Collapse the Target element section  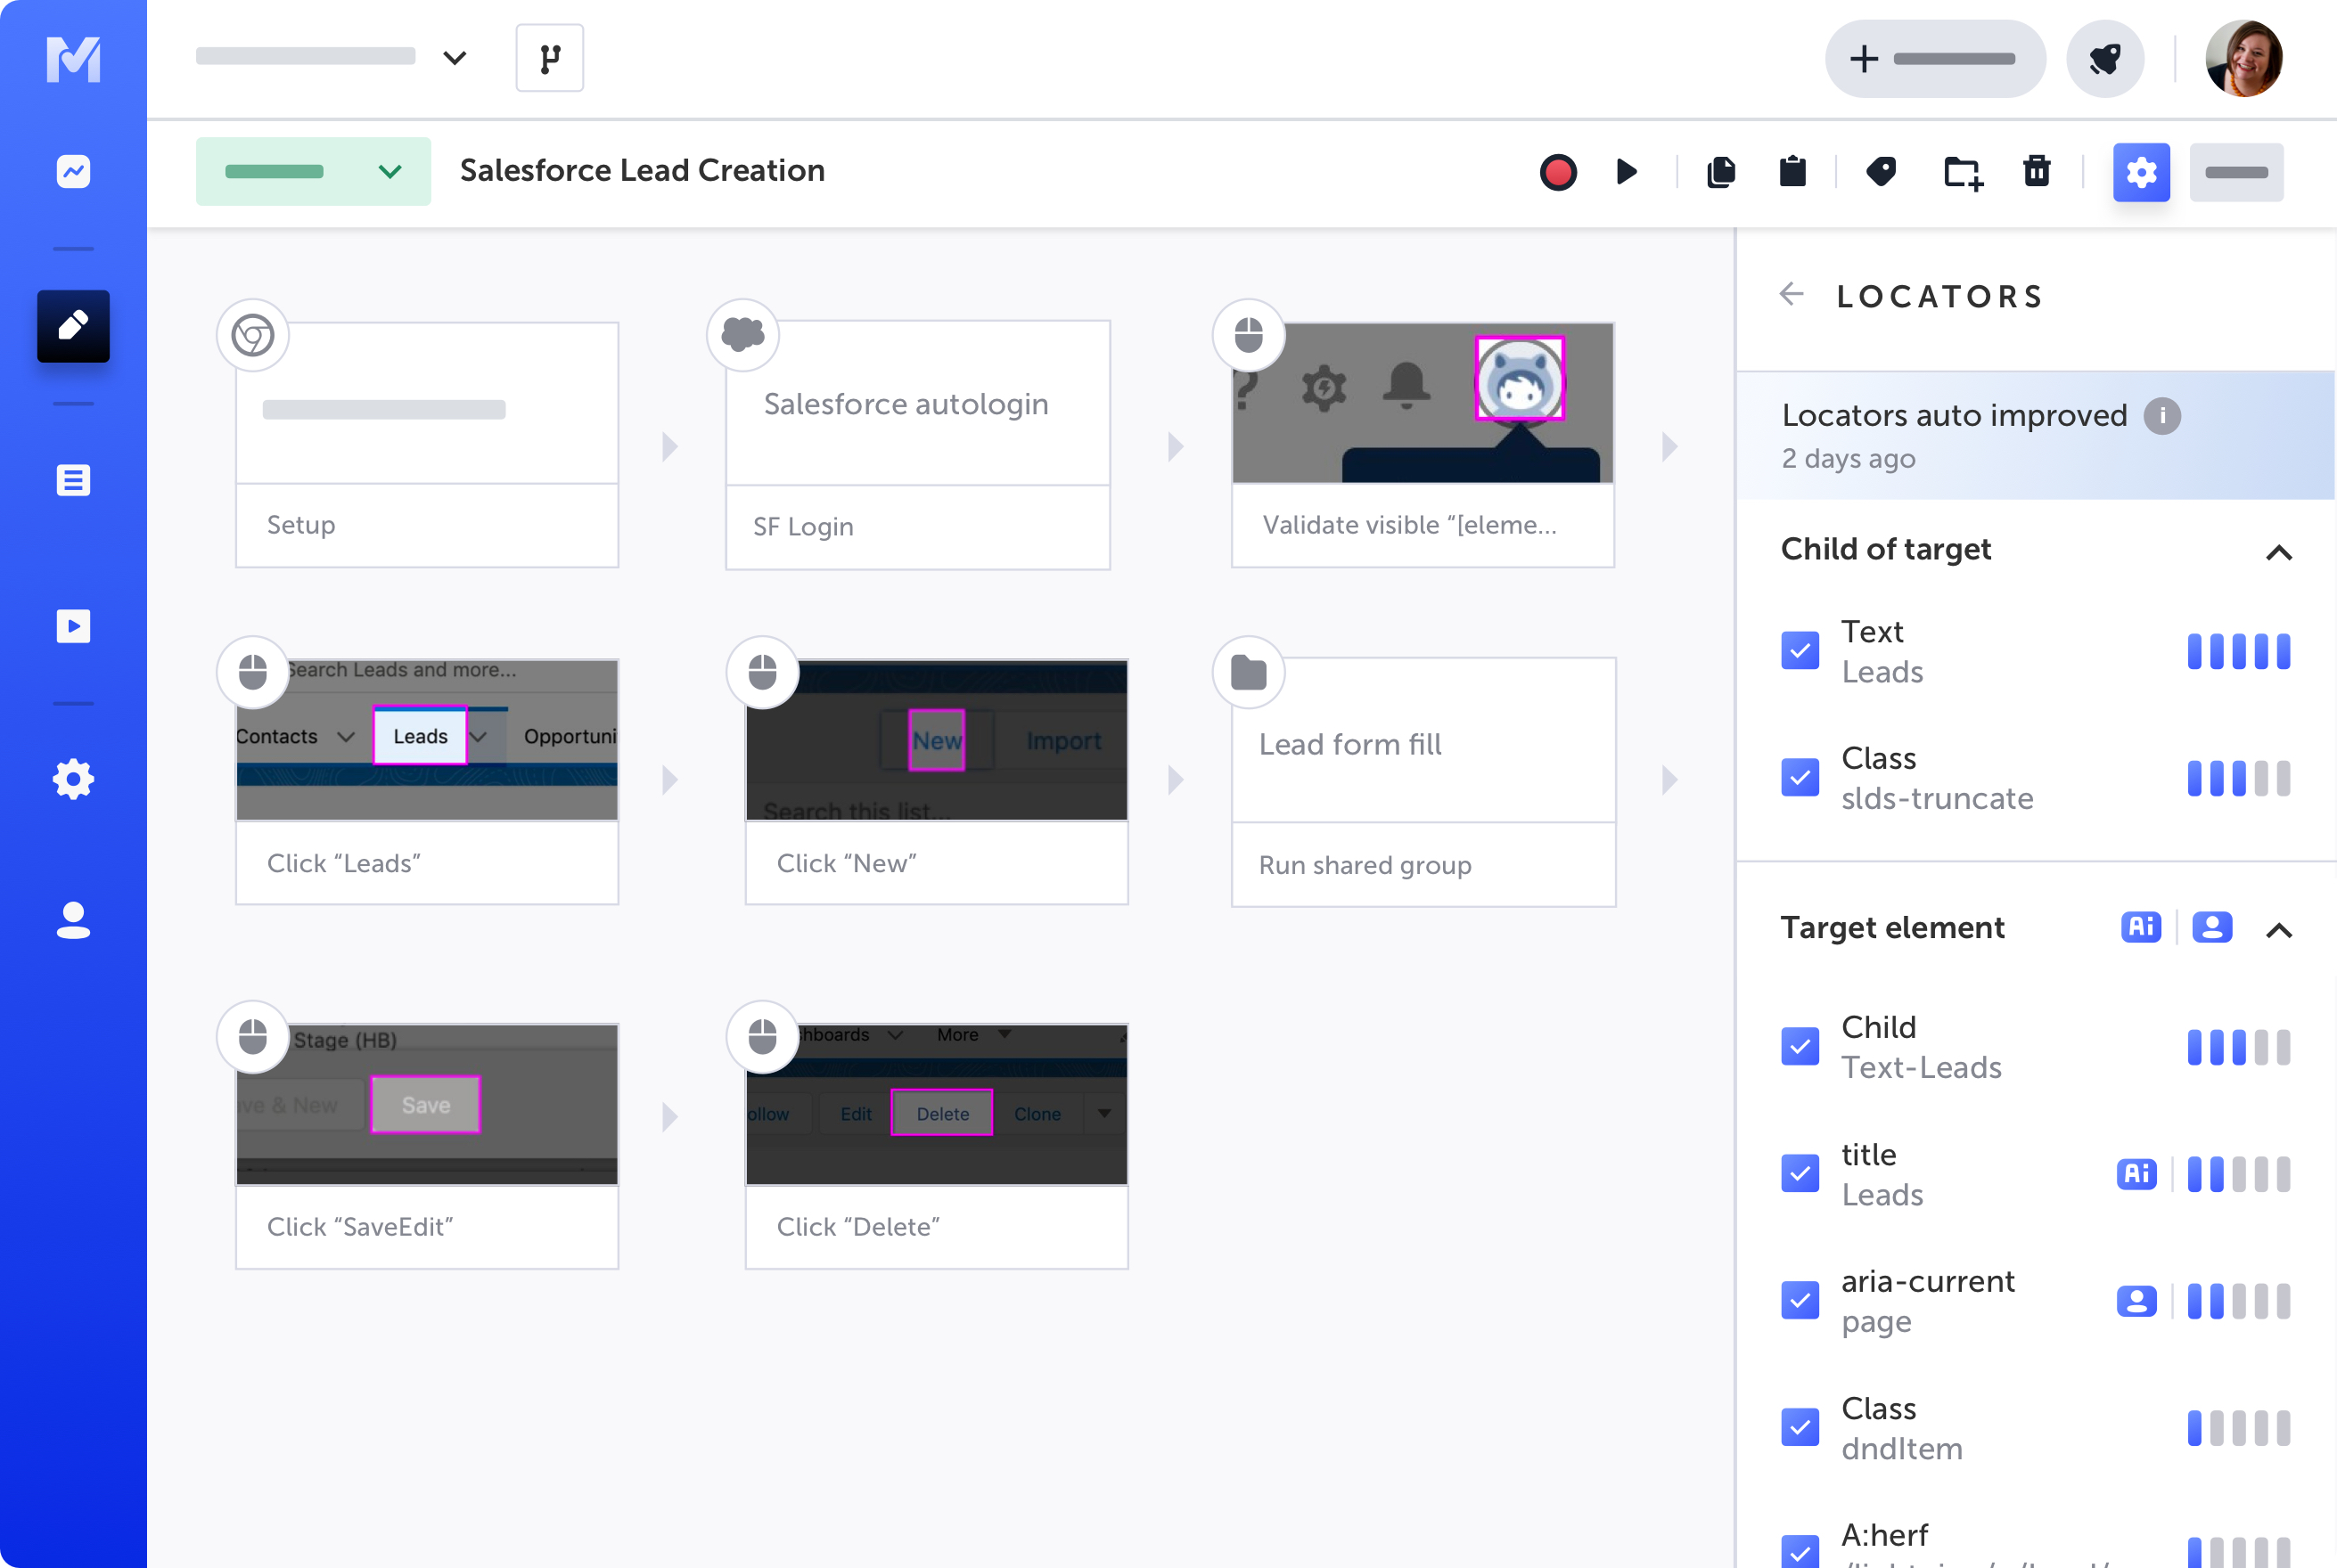click(x=2278, y=930)
